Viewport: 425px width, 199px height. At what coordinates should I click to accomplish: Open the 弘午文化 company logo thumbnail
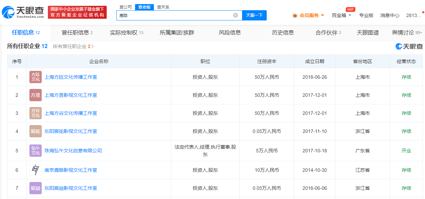36,151
